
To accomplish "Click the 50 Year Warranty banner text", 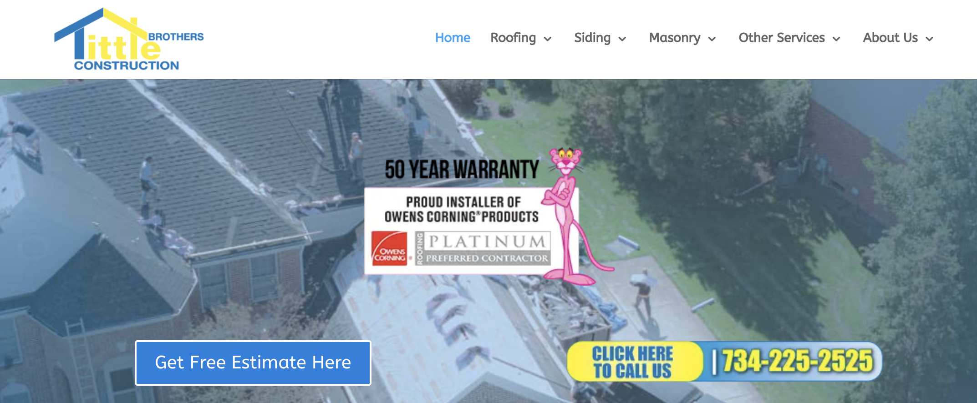I will (462, 169).
